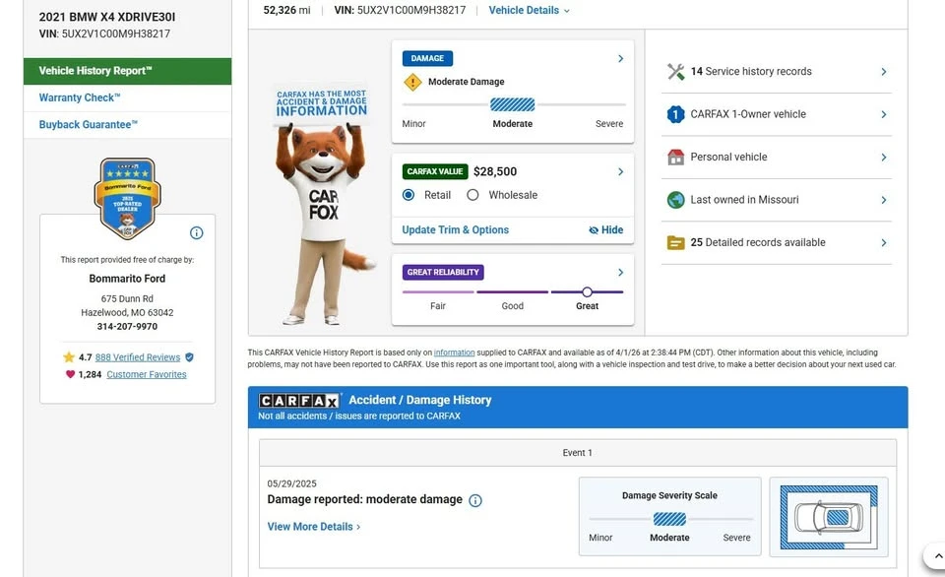
Task: Click info icon next to moderate damage
Action: tap(475, 500)
